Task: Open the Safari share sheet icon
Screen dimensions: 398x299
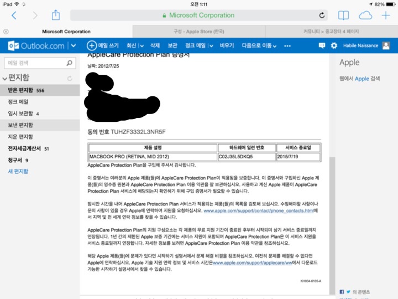Action: coord(56,15)
